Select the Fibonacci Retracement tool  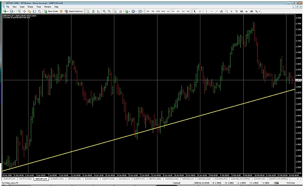pyautogui.click(x=226, y=11)
